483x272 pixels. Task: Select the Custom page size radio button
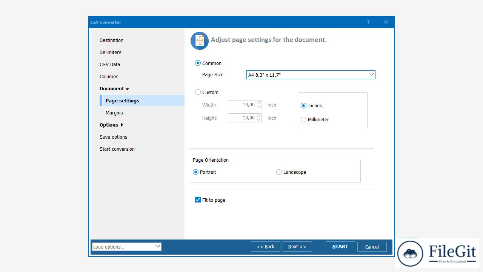click(x=198, y=92)
